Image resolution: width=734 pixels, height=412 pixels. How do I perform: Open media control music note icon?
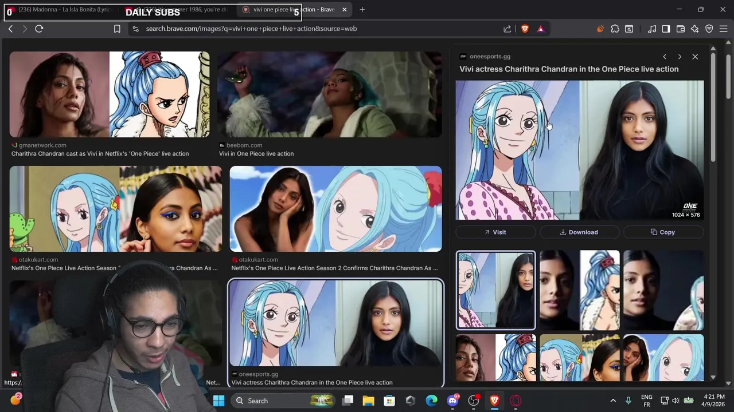click(652, 29)
